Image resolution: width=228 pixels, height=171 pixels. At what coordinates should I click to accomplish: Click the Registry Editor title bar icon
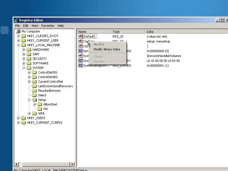coord(16,20)
